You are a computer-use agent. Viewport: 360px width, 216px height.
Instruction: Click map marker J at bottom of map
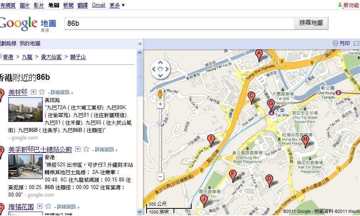(x=204, y=201)
